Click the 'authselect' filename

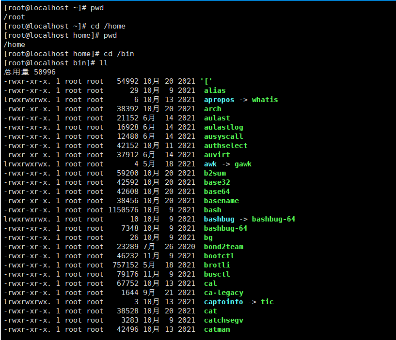pyautogui.click(x=225, y=146)
